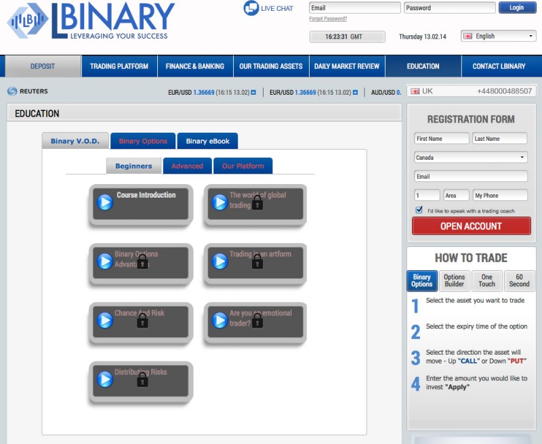This screenshot has width=542, height=444.
Task: Click the Course Introduction title
Action: pyautogui.click(x=146, y=195)
